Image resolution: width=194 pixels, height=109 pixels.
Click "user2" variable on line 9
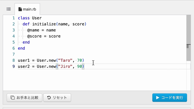click(x=24, y=66)
